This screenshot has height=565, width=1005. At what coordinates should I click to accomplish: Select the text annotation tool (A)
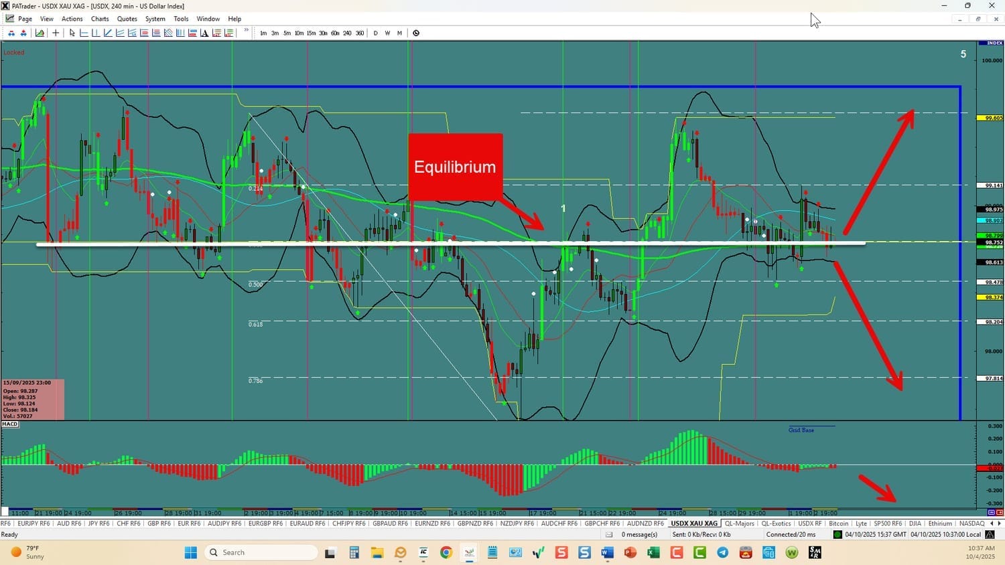[204, 33]
